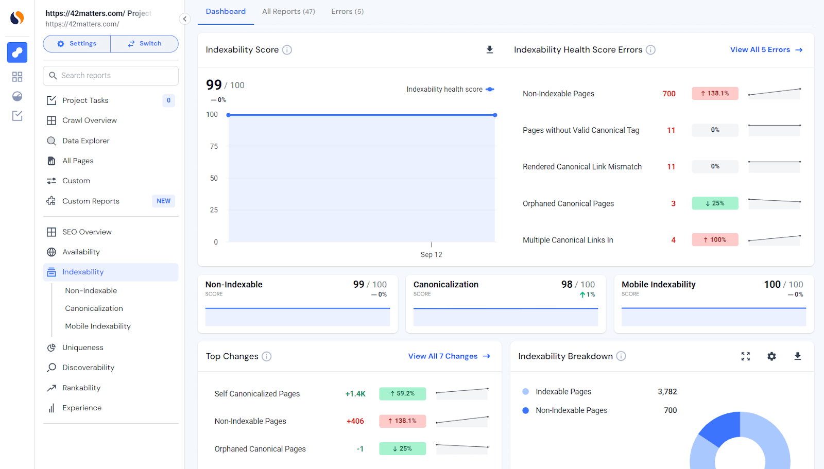Screen dimensions: 824x469
Task: Click the Non-Indexable Pages legend color dot
Action: (x=525, y=410)
